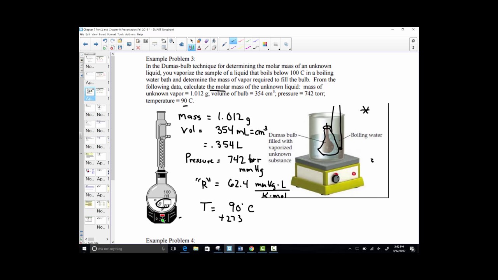Choose the green pen line style
498x280 pixels.
click(248, 40)
